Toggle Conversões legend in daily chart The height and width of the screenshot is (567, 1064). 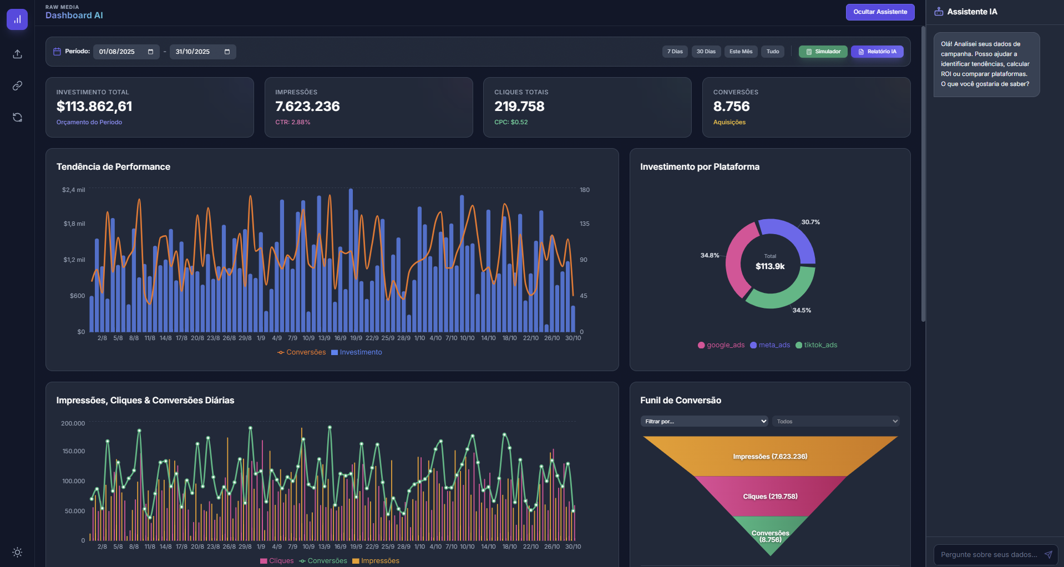point(323,561)
